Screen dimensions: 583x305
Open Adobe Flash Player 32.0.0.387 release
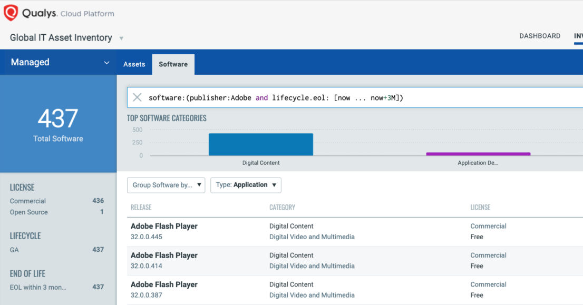coord(164,284)
